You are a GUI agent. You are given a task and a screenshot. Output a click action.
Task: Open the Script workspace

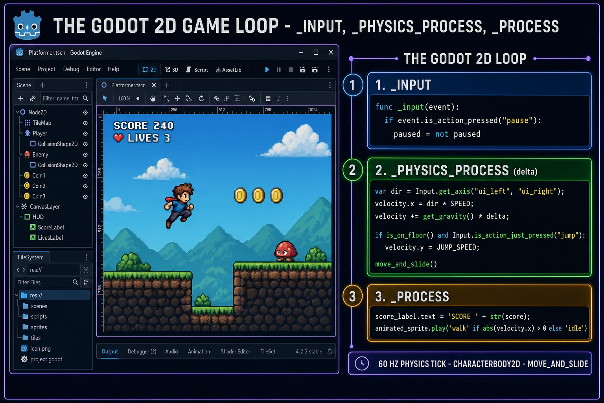[x=197, y=70]
